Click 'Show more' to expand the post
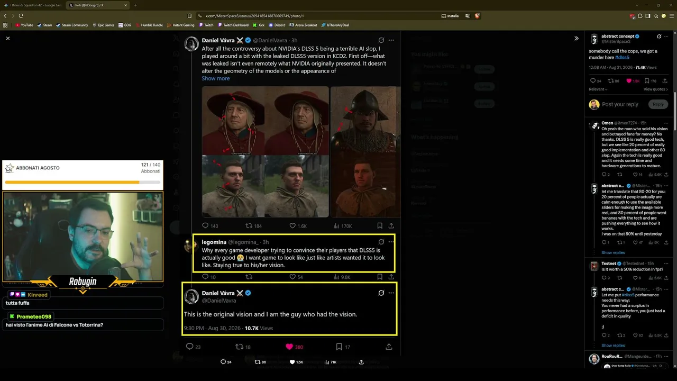This screenshot has width=677, height=381. coord(216,78)
